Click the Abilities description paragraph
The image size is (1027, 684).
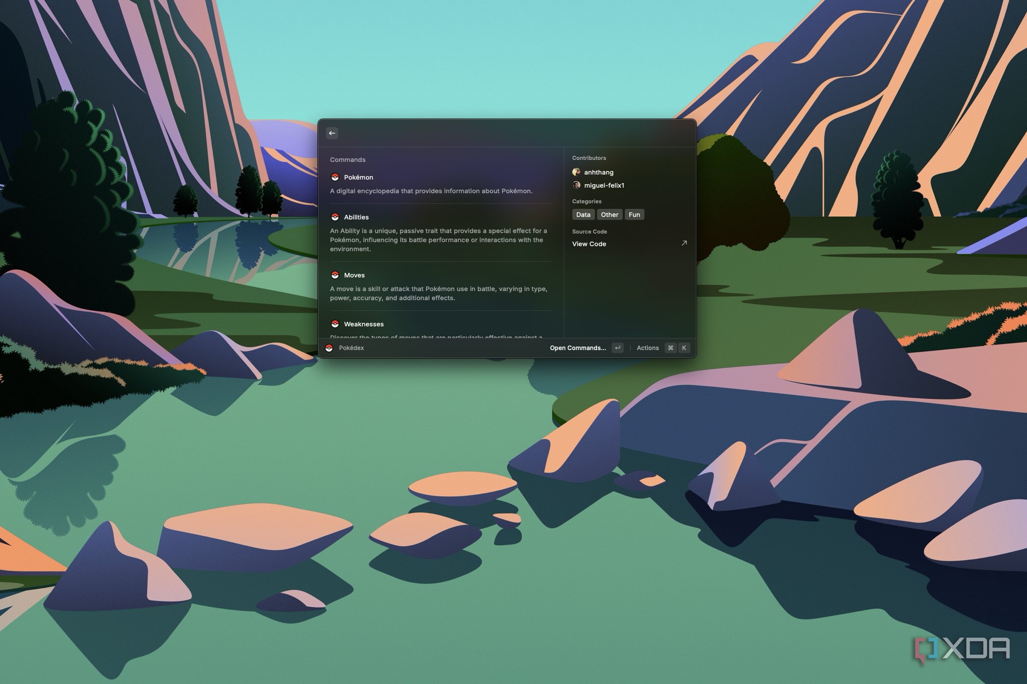coord(439,240)
